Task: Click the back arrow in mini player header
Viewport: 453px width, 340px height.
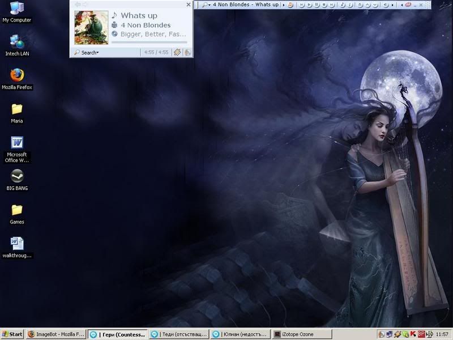Action: (78, 5)
